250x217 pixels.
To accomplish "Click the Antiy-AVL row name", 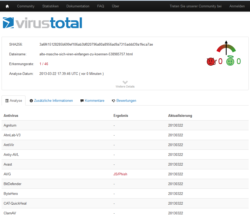I will [11, 155].
